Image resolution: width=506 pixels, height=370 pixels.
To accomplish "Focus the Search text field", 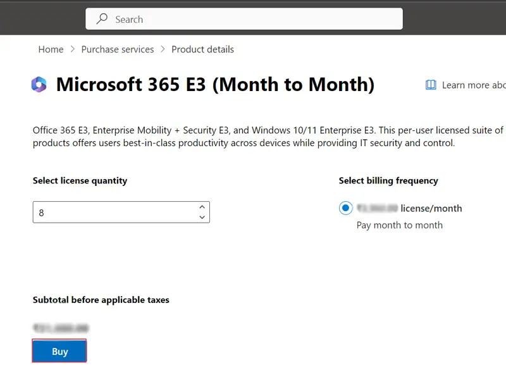I will 253,20.
